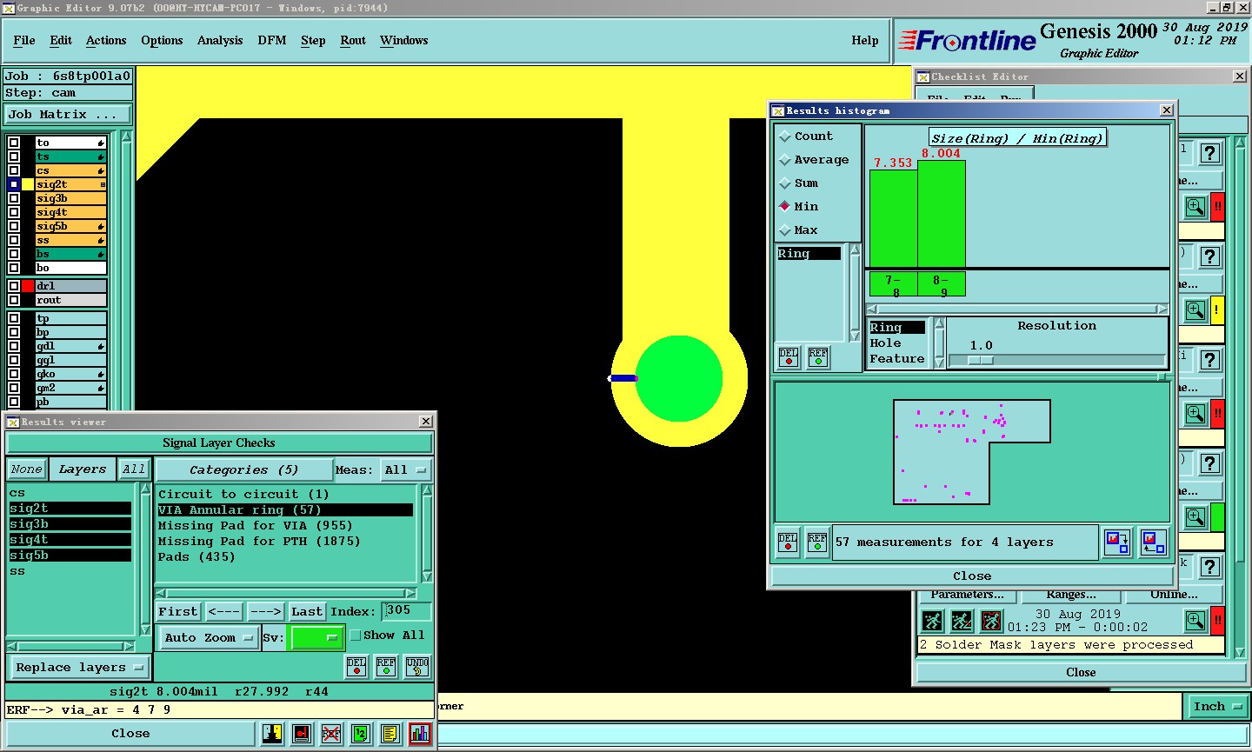Select the 'Circuit to circuit (1)' category

243,495
